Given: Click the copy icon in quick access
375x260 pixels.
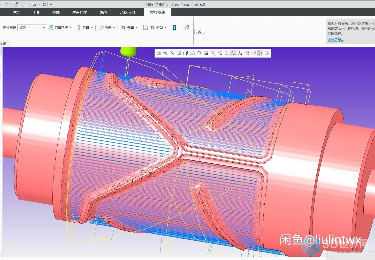Looking at the screenshot, I should pyautogui.click(x=22, y=4).
